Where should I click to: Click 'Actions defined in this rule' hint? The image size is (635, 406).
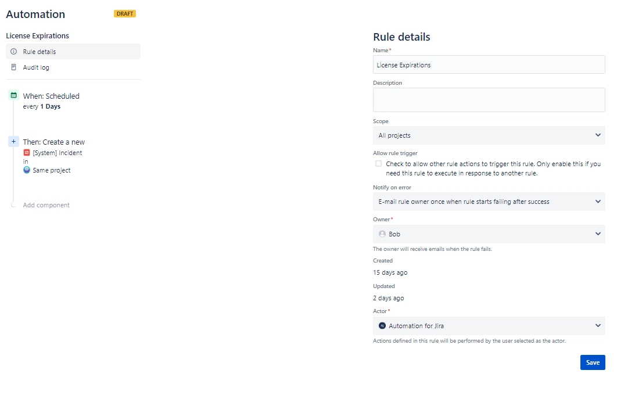click(469, 341)
